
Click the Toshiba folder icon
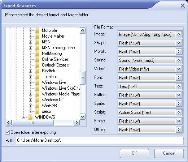click(37, 77)
